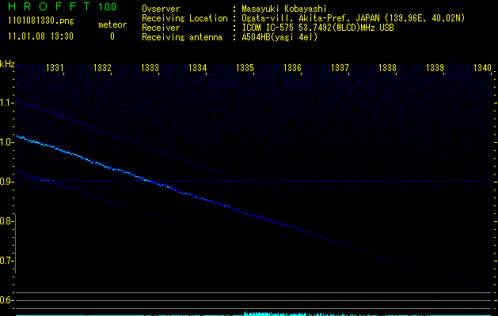Image resolution: width=498 pixels, height=316 pixels.
Task: Click the ICOM IC-575 receiver description
Action: (317, 28)
